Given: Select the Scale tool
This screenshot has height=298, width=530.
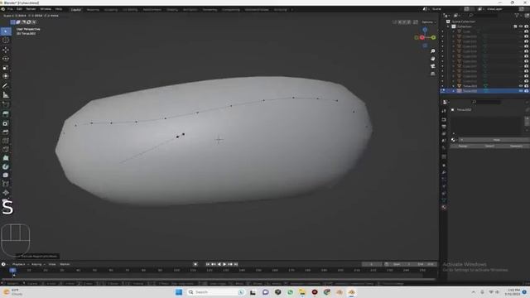Looking at the screenshot, I should (6, 68).
